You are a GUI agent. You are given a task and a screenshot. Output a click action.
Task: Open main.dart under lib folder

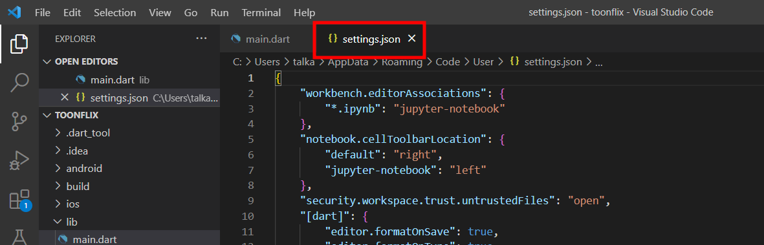(129, 239)
